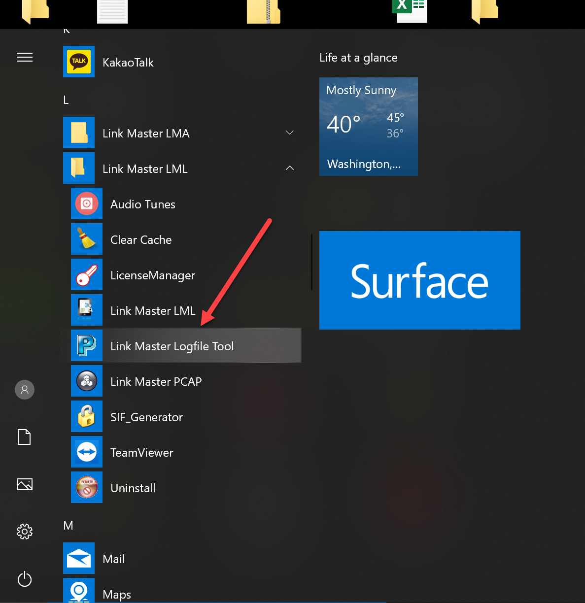Launch Audio Tunes via its red icon
Viewport: 585px width, 603px height.
87,203
